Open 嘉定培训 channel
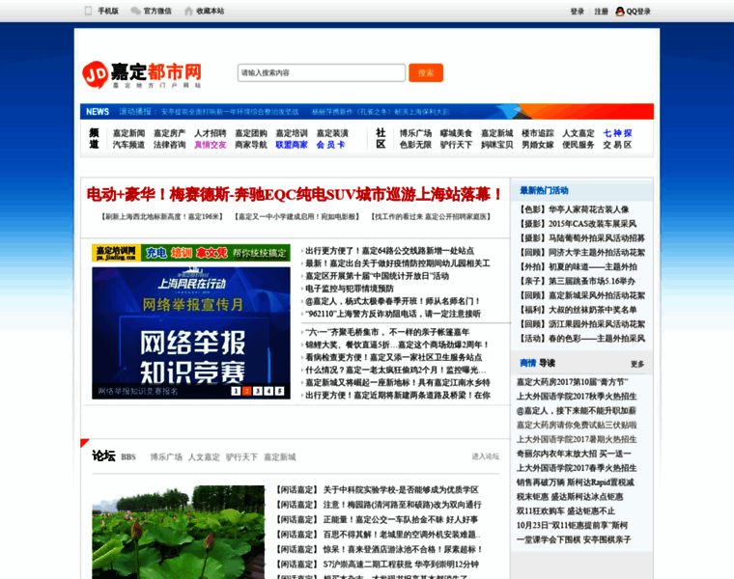 click(292, 133)
